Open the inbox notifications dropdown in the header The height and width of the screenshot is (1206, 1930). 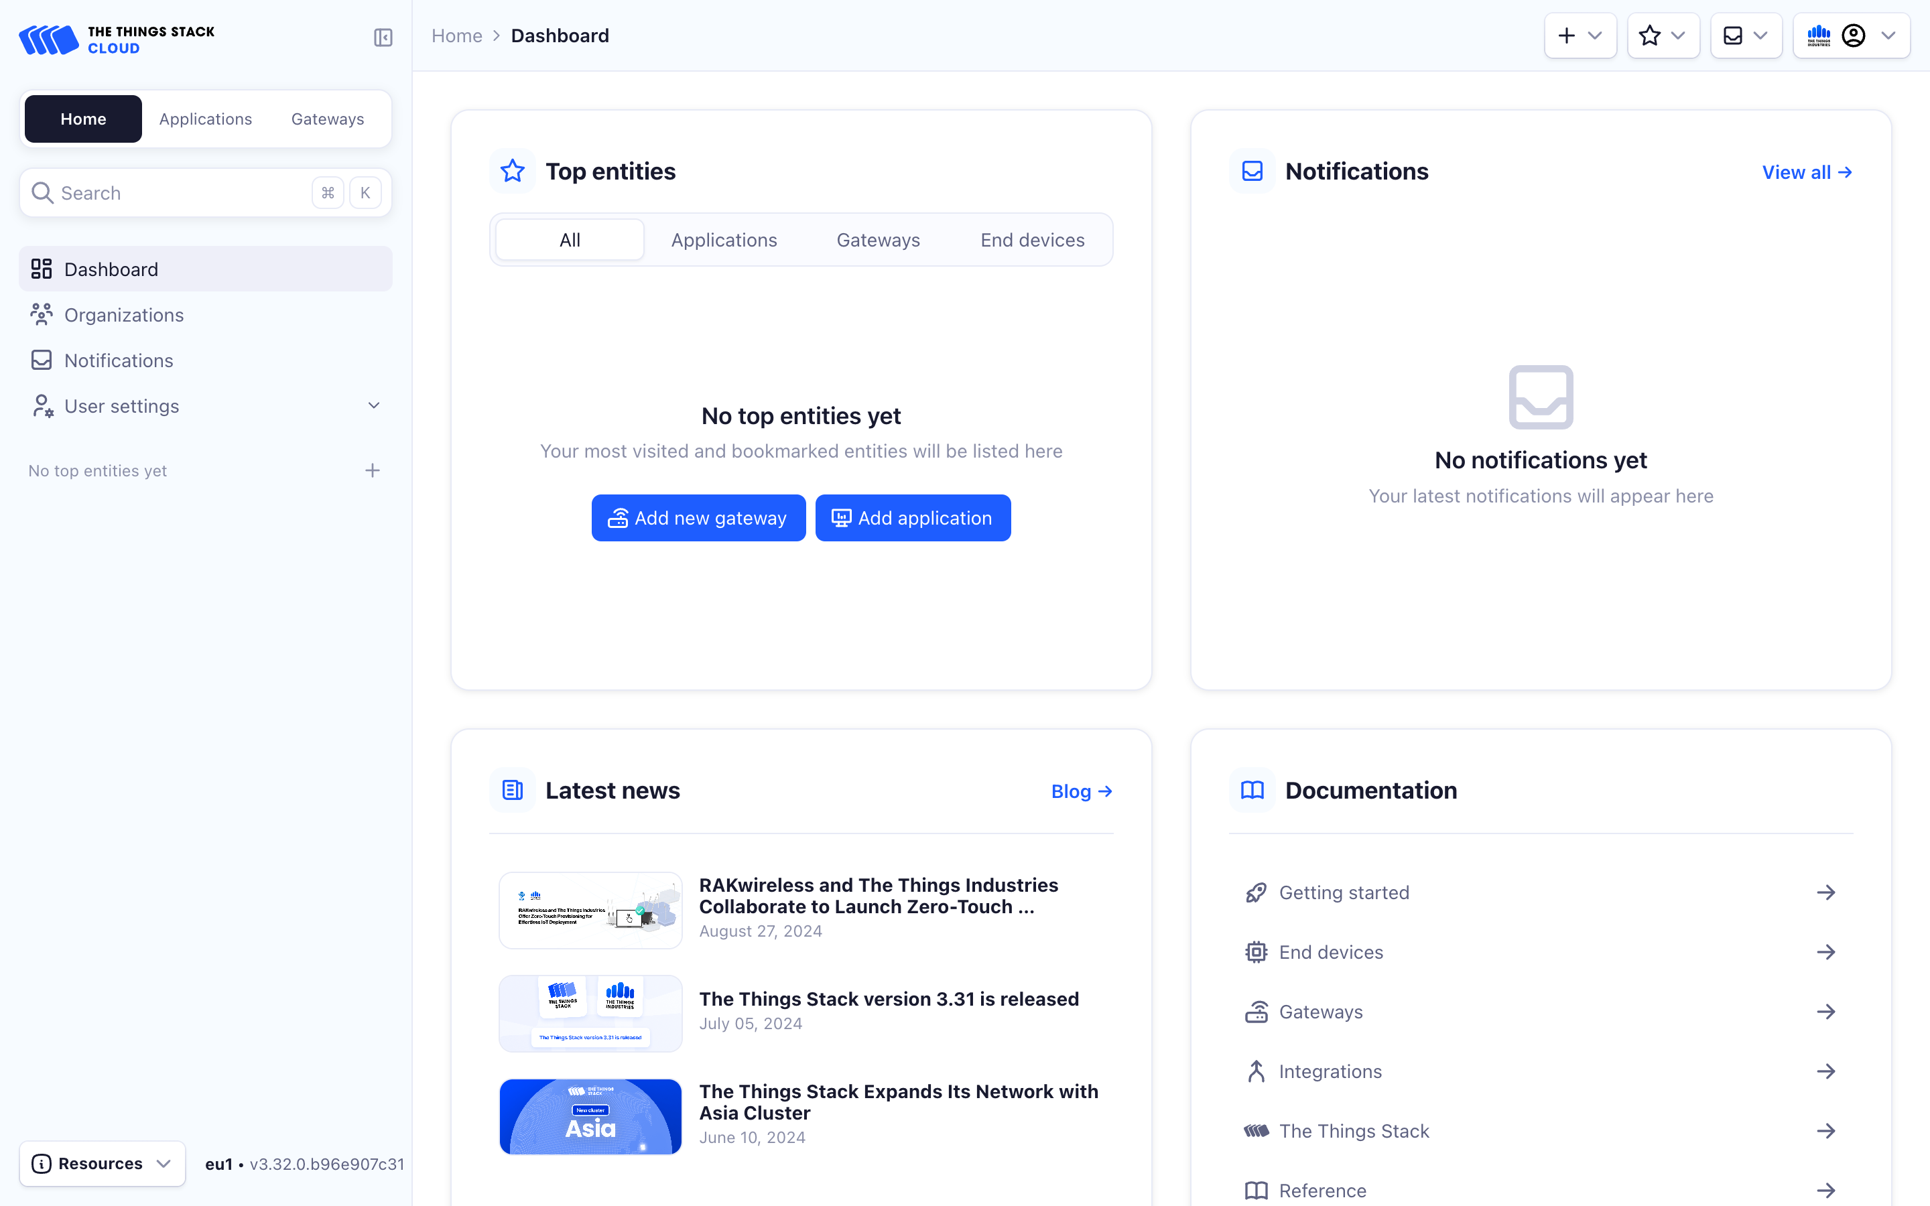pos(1746,36)
